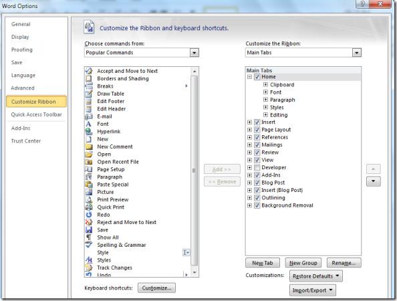The image size is (397, 301).
Task: Click the Page Setup icon
Action: tap(89, 169)
